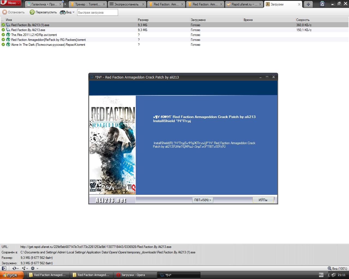
Task: Open the Opera Link sync icon
Action: (x=14, y=268)
